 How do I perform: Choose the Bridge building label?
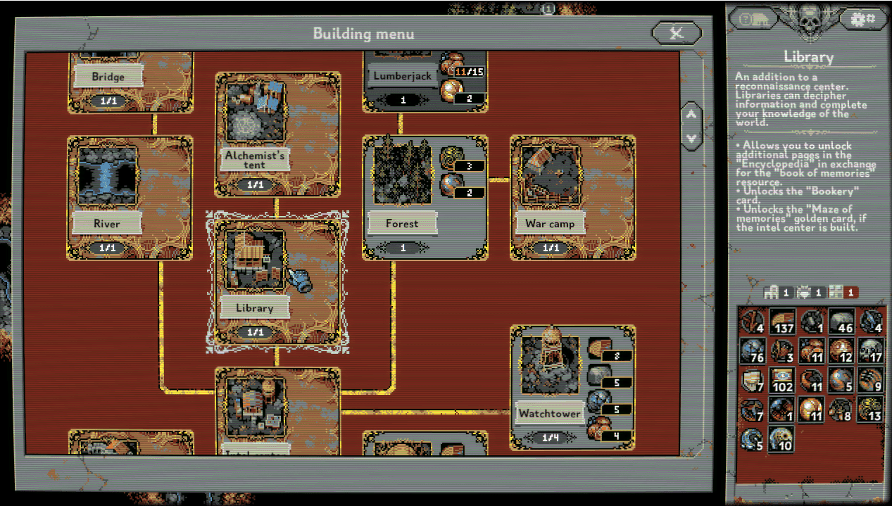point(108,76)
